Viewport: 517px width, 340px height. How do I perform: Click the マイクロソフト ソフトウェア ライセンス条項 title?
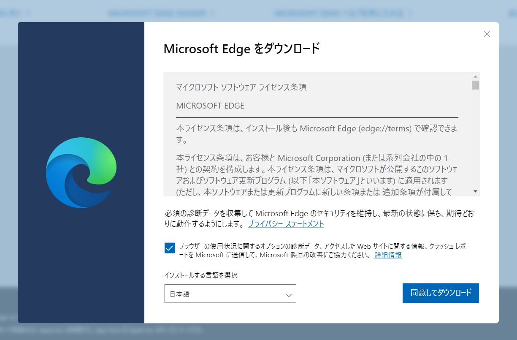click(241, 87)
